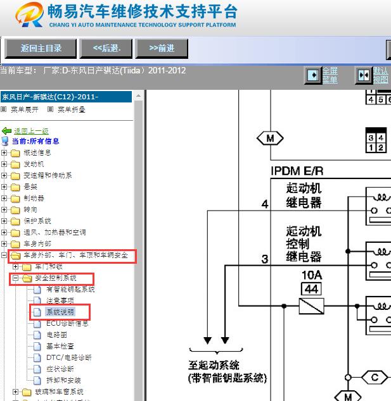
Task: Click the 默认视图 link
Action: click(x=380, y=75)
